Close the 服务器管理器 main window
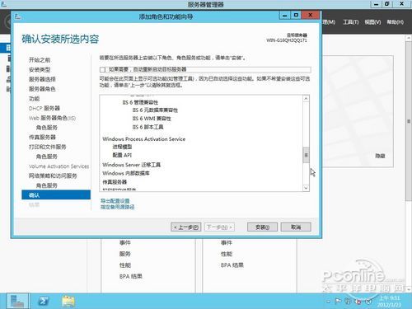412x309 pixels. coord(401,4)
